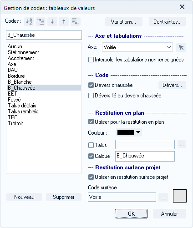Open Code surface browse ellipsis button
This screenshot has width=193, height=228.
click(163, 197)
